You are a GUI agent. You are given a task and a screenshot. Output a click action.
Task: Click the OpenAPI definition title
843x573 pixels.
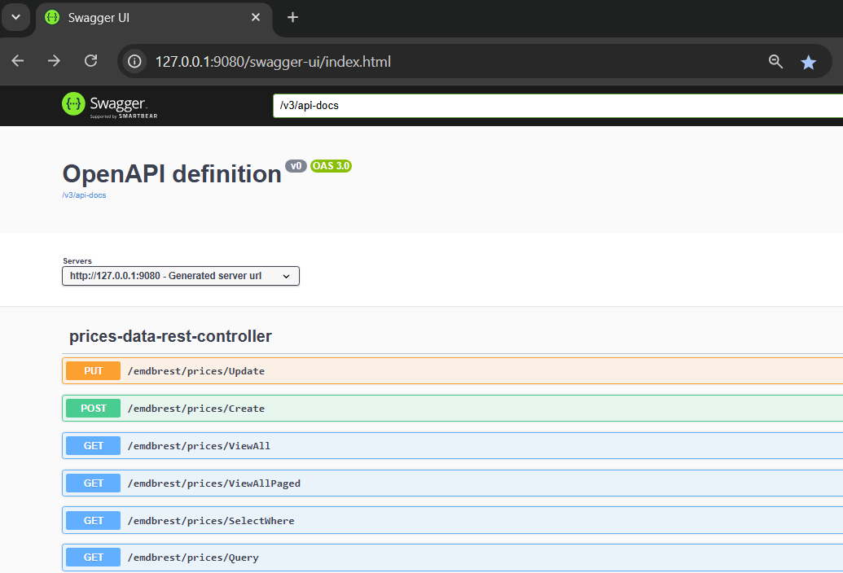click(172, 174)
